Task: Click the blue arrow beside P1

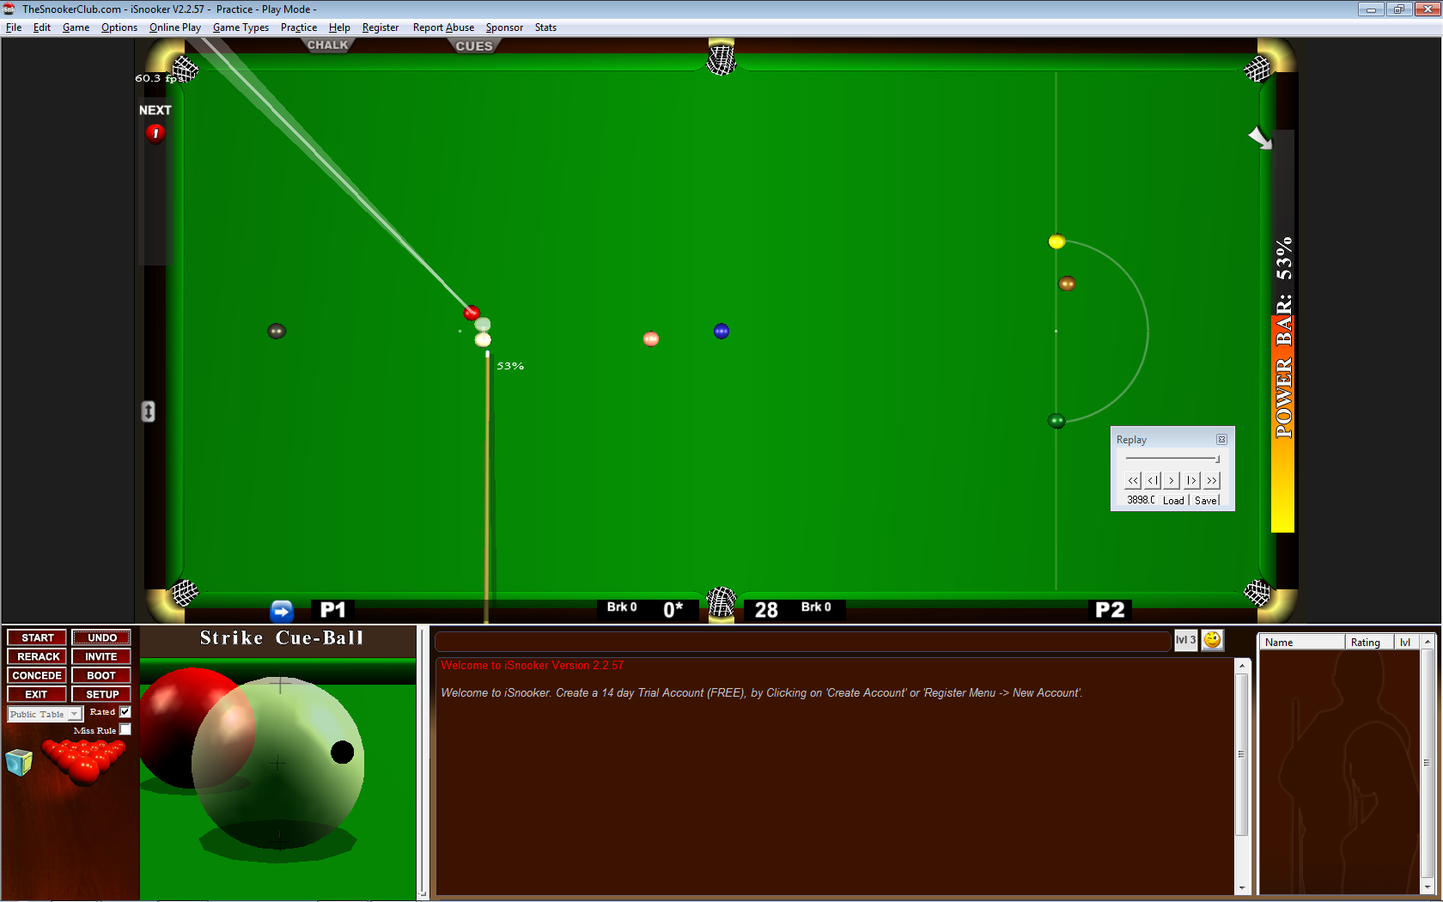Action: (282, 611)
